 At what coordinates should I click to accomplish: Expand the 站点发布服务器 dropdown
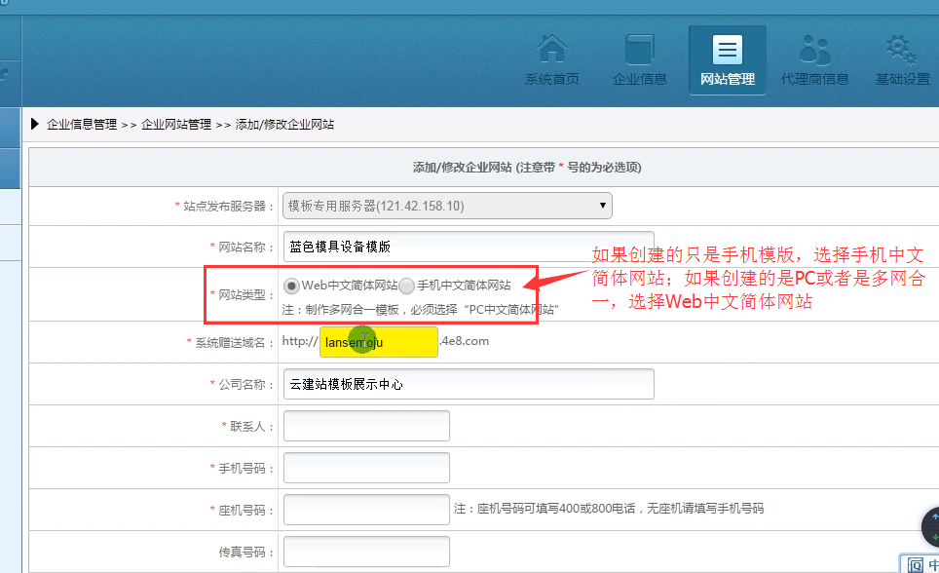[x=447, y=206]
